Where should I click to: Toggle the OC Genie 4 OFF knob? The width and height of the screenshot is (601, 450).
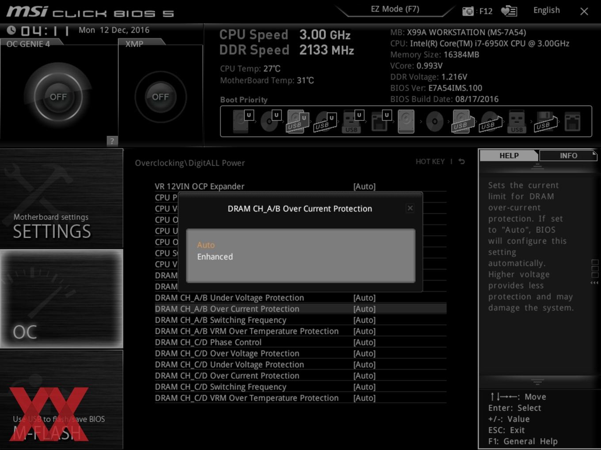58,97
